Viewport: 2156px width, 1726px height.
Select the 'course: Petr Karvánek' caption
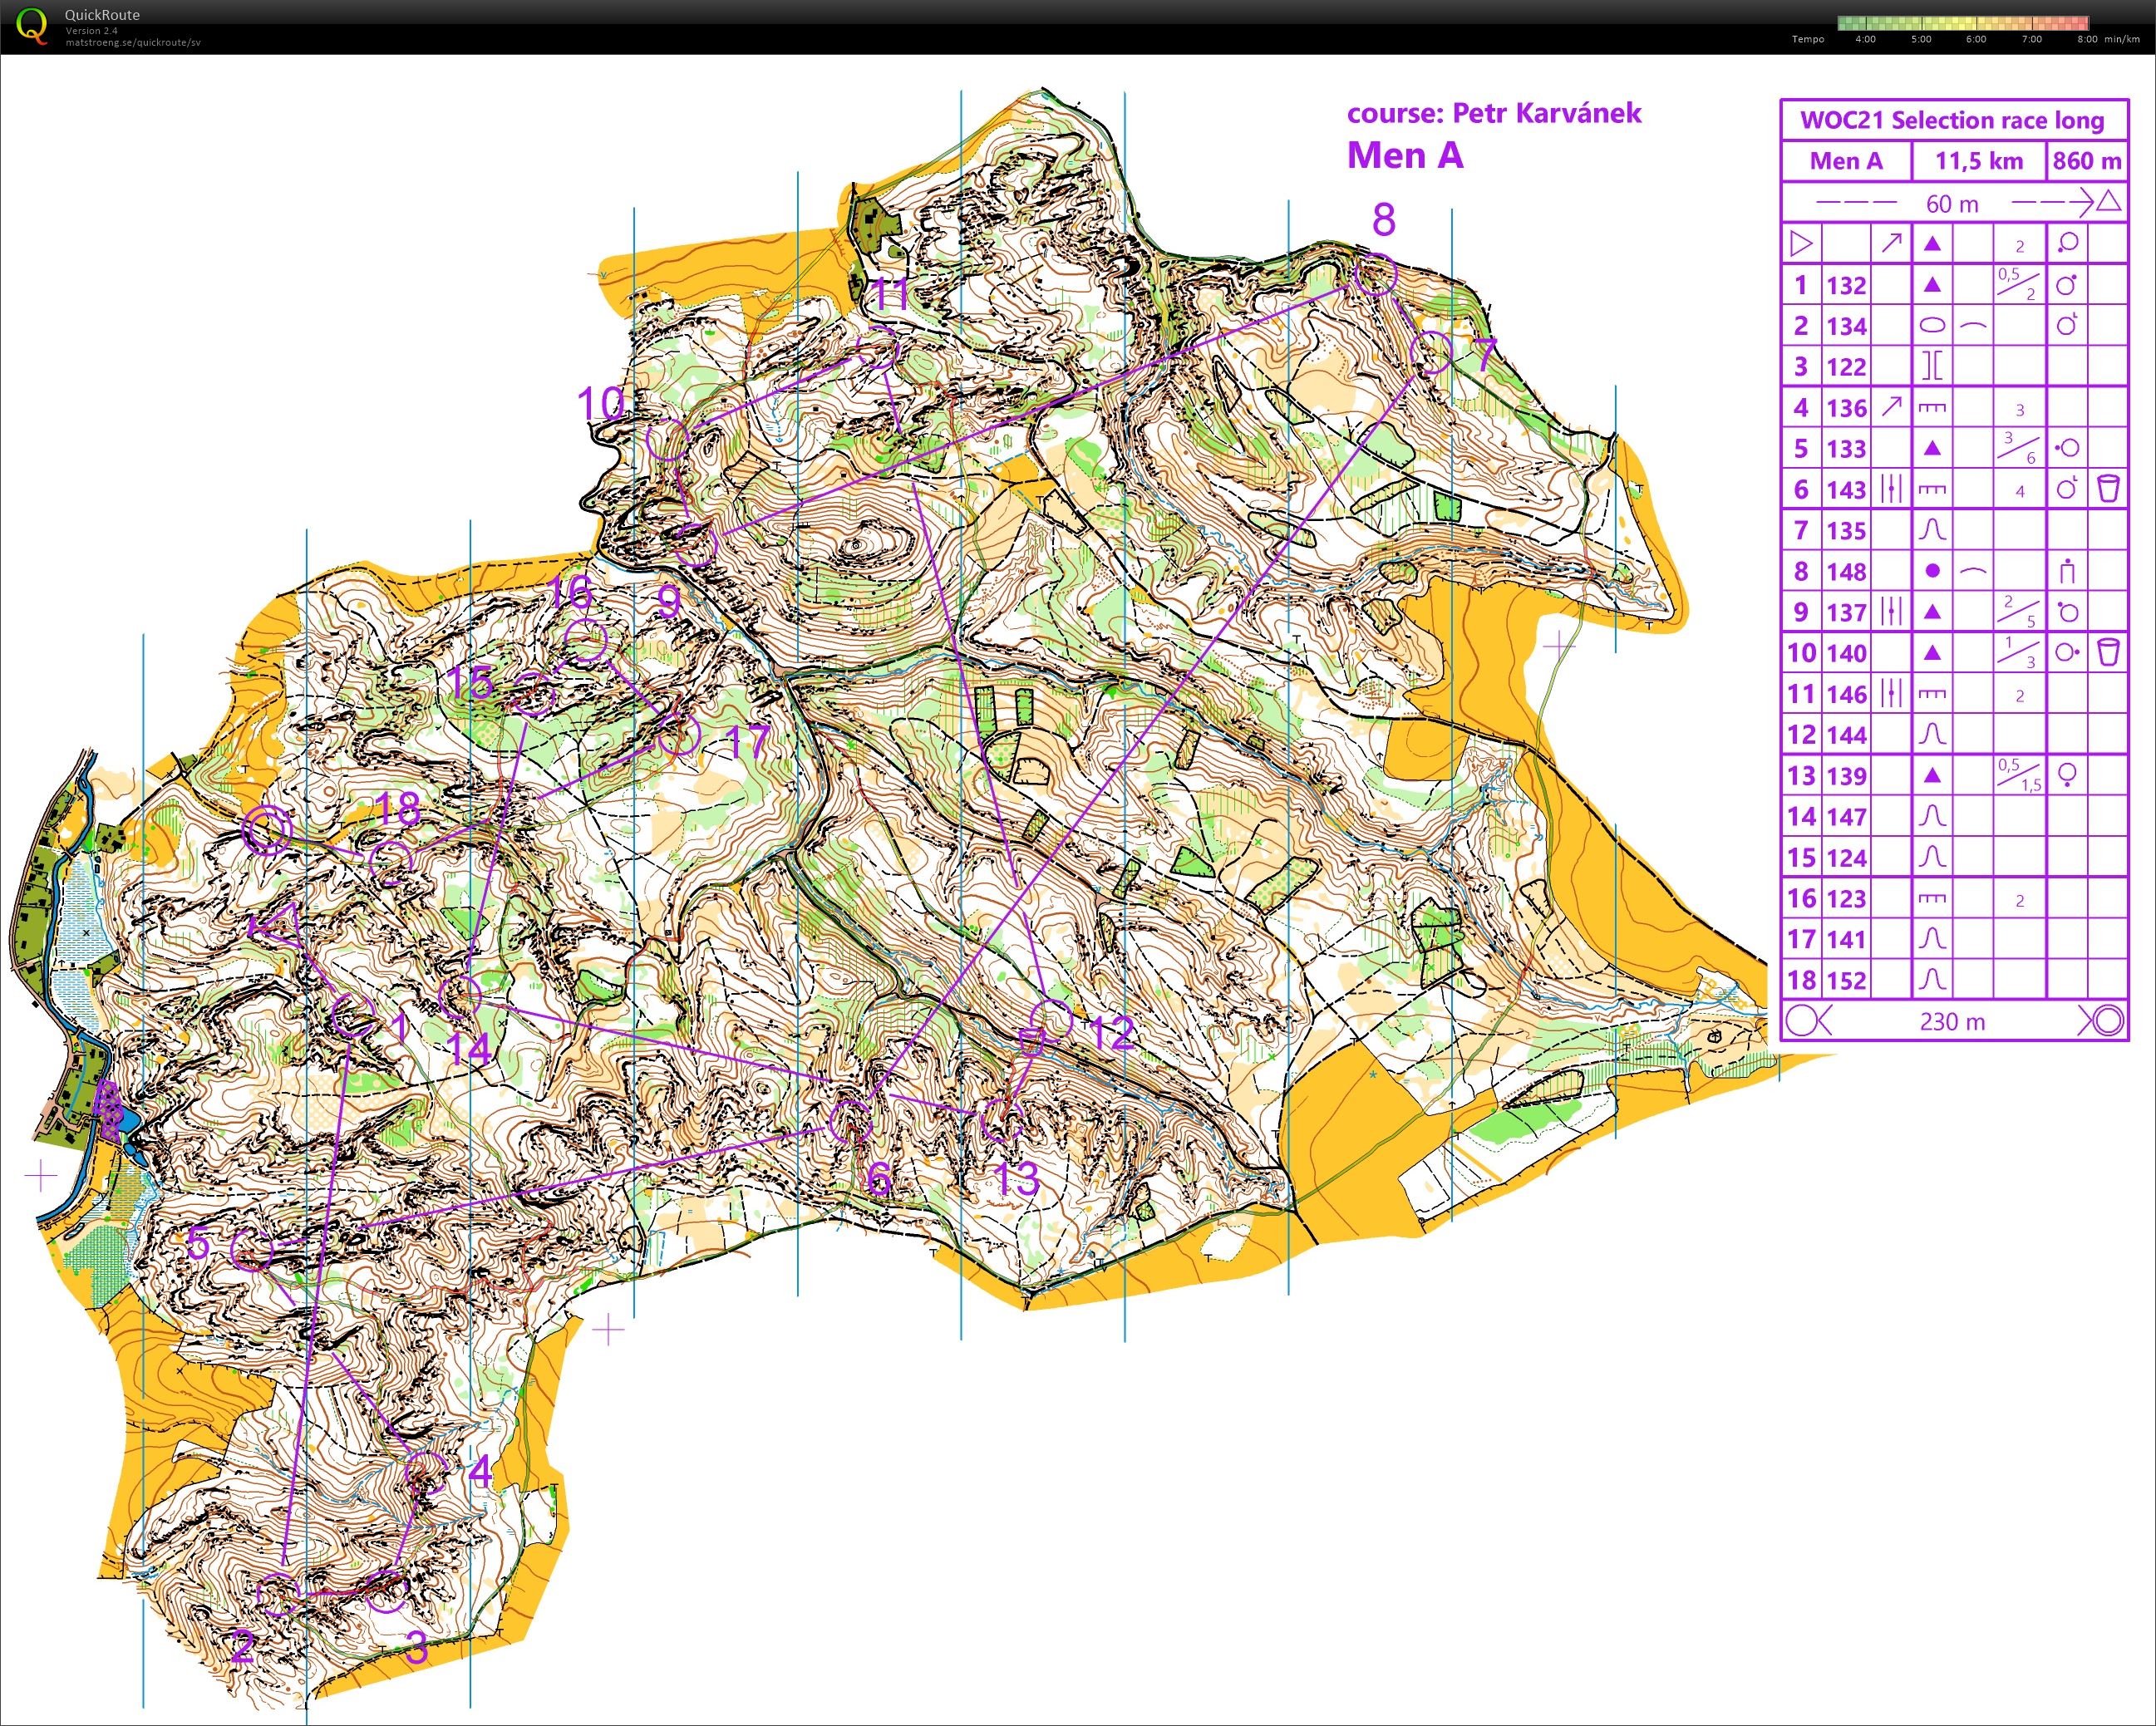(x=1494, y=113)
